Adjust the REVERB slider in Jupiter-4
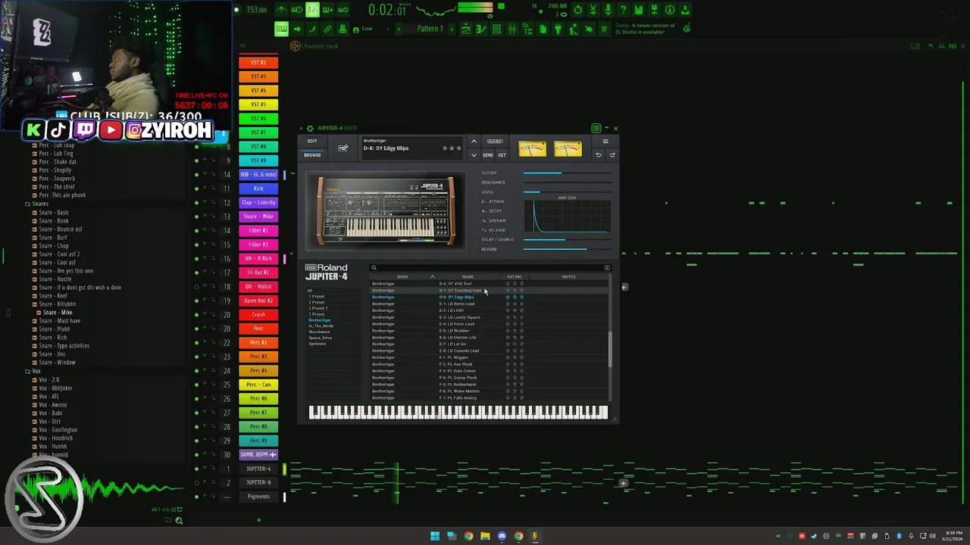The width and height of the screenshot is (970, 545). tap(567, 249)
